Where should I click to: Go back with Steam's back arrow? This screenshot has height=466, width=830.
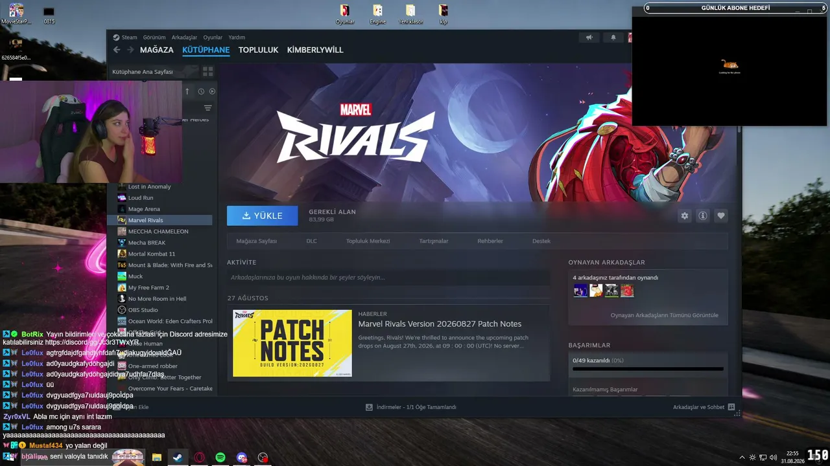coord(117,50)
